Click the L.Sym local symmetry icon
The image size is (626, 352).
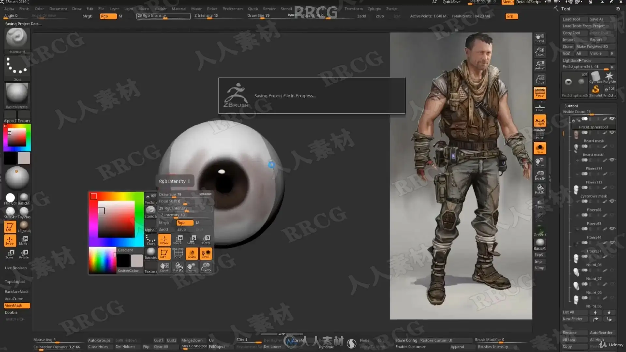(540, 121)
